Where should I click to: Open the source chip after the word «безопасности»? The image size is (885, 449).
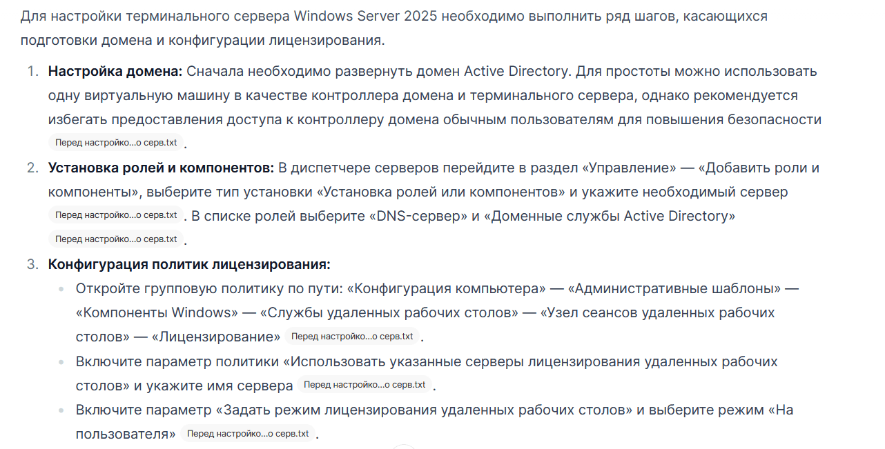(x=116, y=143)
